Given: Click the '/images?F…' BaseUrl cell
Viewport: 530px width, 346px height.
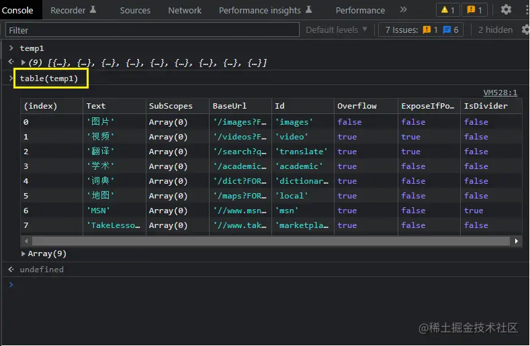Looking at the screenshot, I should coord(240,122).
